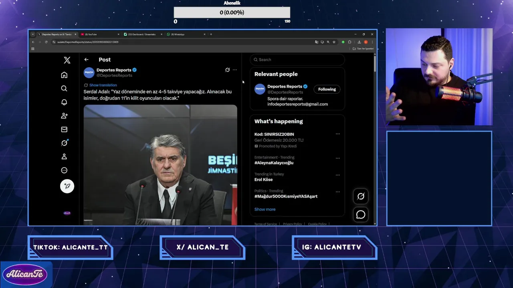Screen dimensions: 513x288
Task: Open More circle icon in sidebar
Action: pyautogui.click(x=64, y=170)
